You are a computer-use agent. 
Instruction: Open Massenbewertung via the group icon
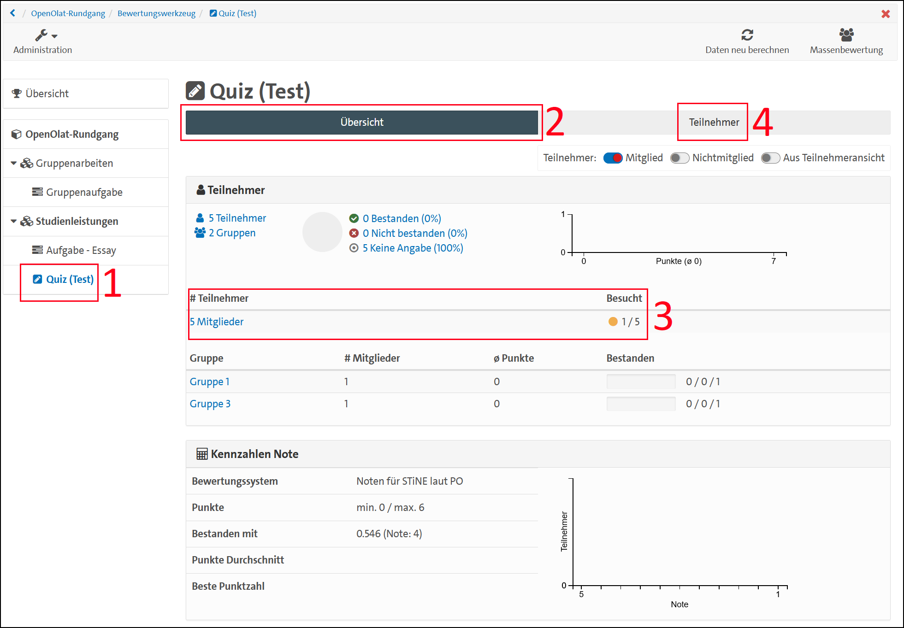[846, 35]
